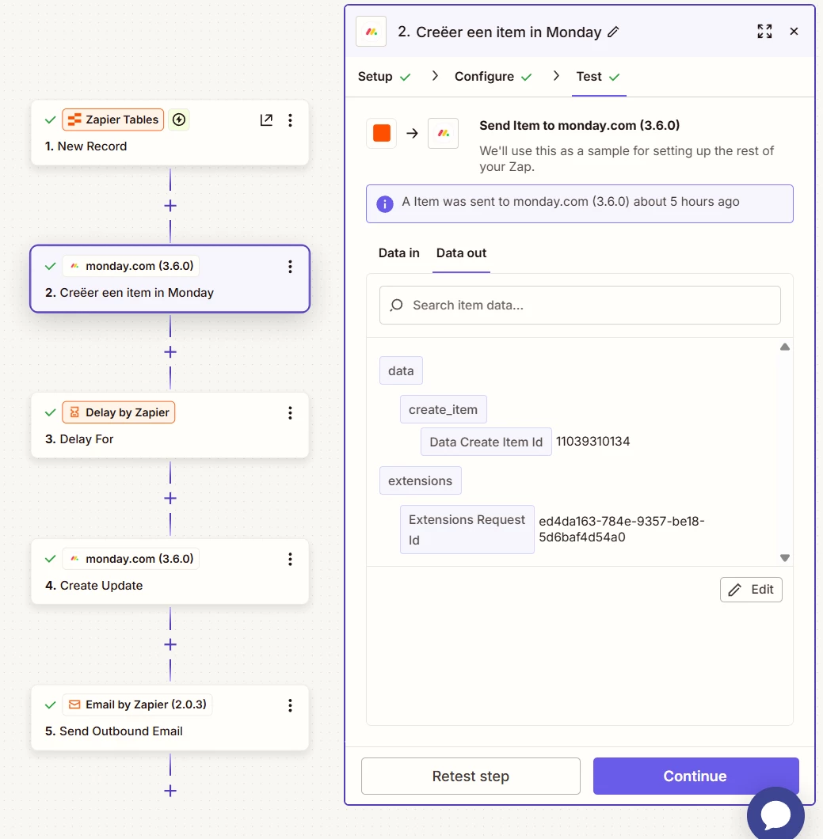Click the Continue button
Screen dimensions: 823x839
point(695,776)
